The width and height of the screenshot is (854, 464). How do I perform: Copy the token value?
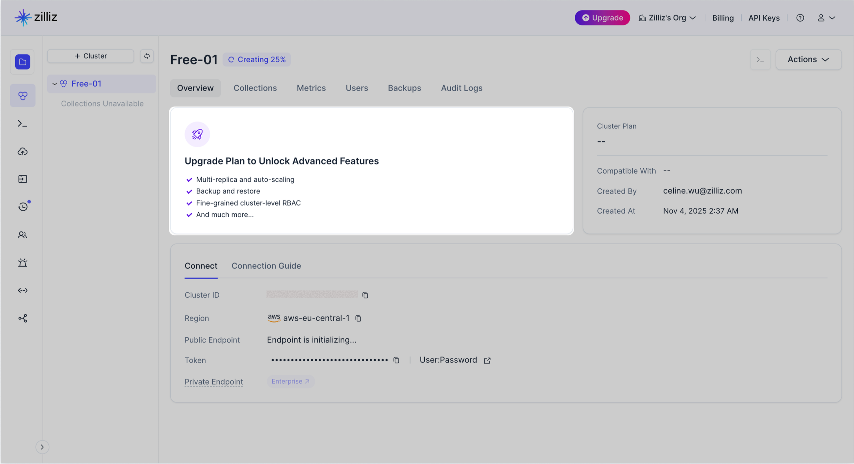click(x=396, y=360)
